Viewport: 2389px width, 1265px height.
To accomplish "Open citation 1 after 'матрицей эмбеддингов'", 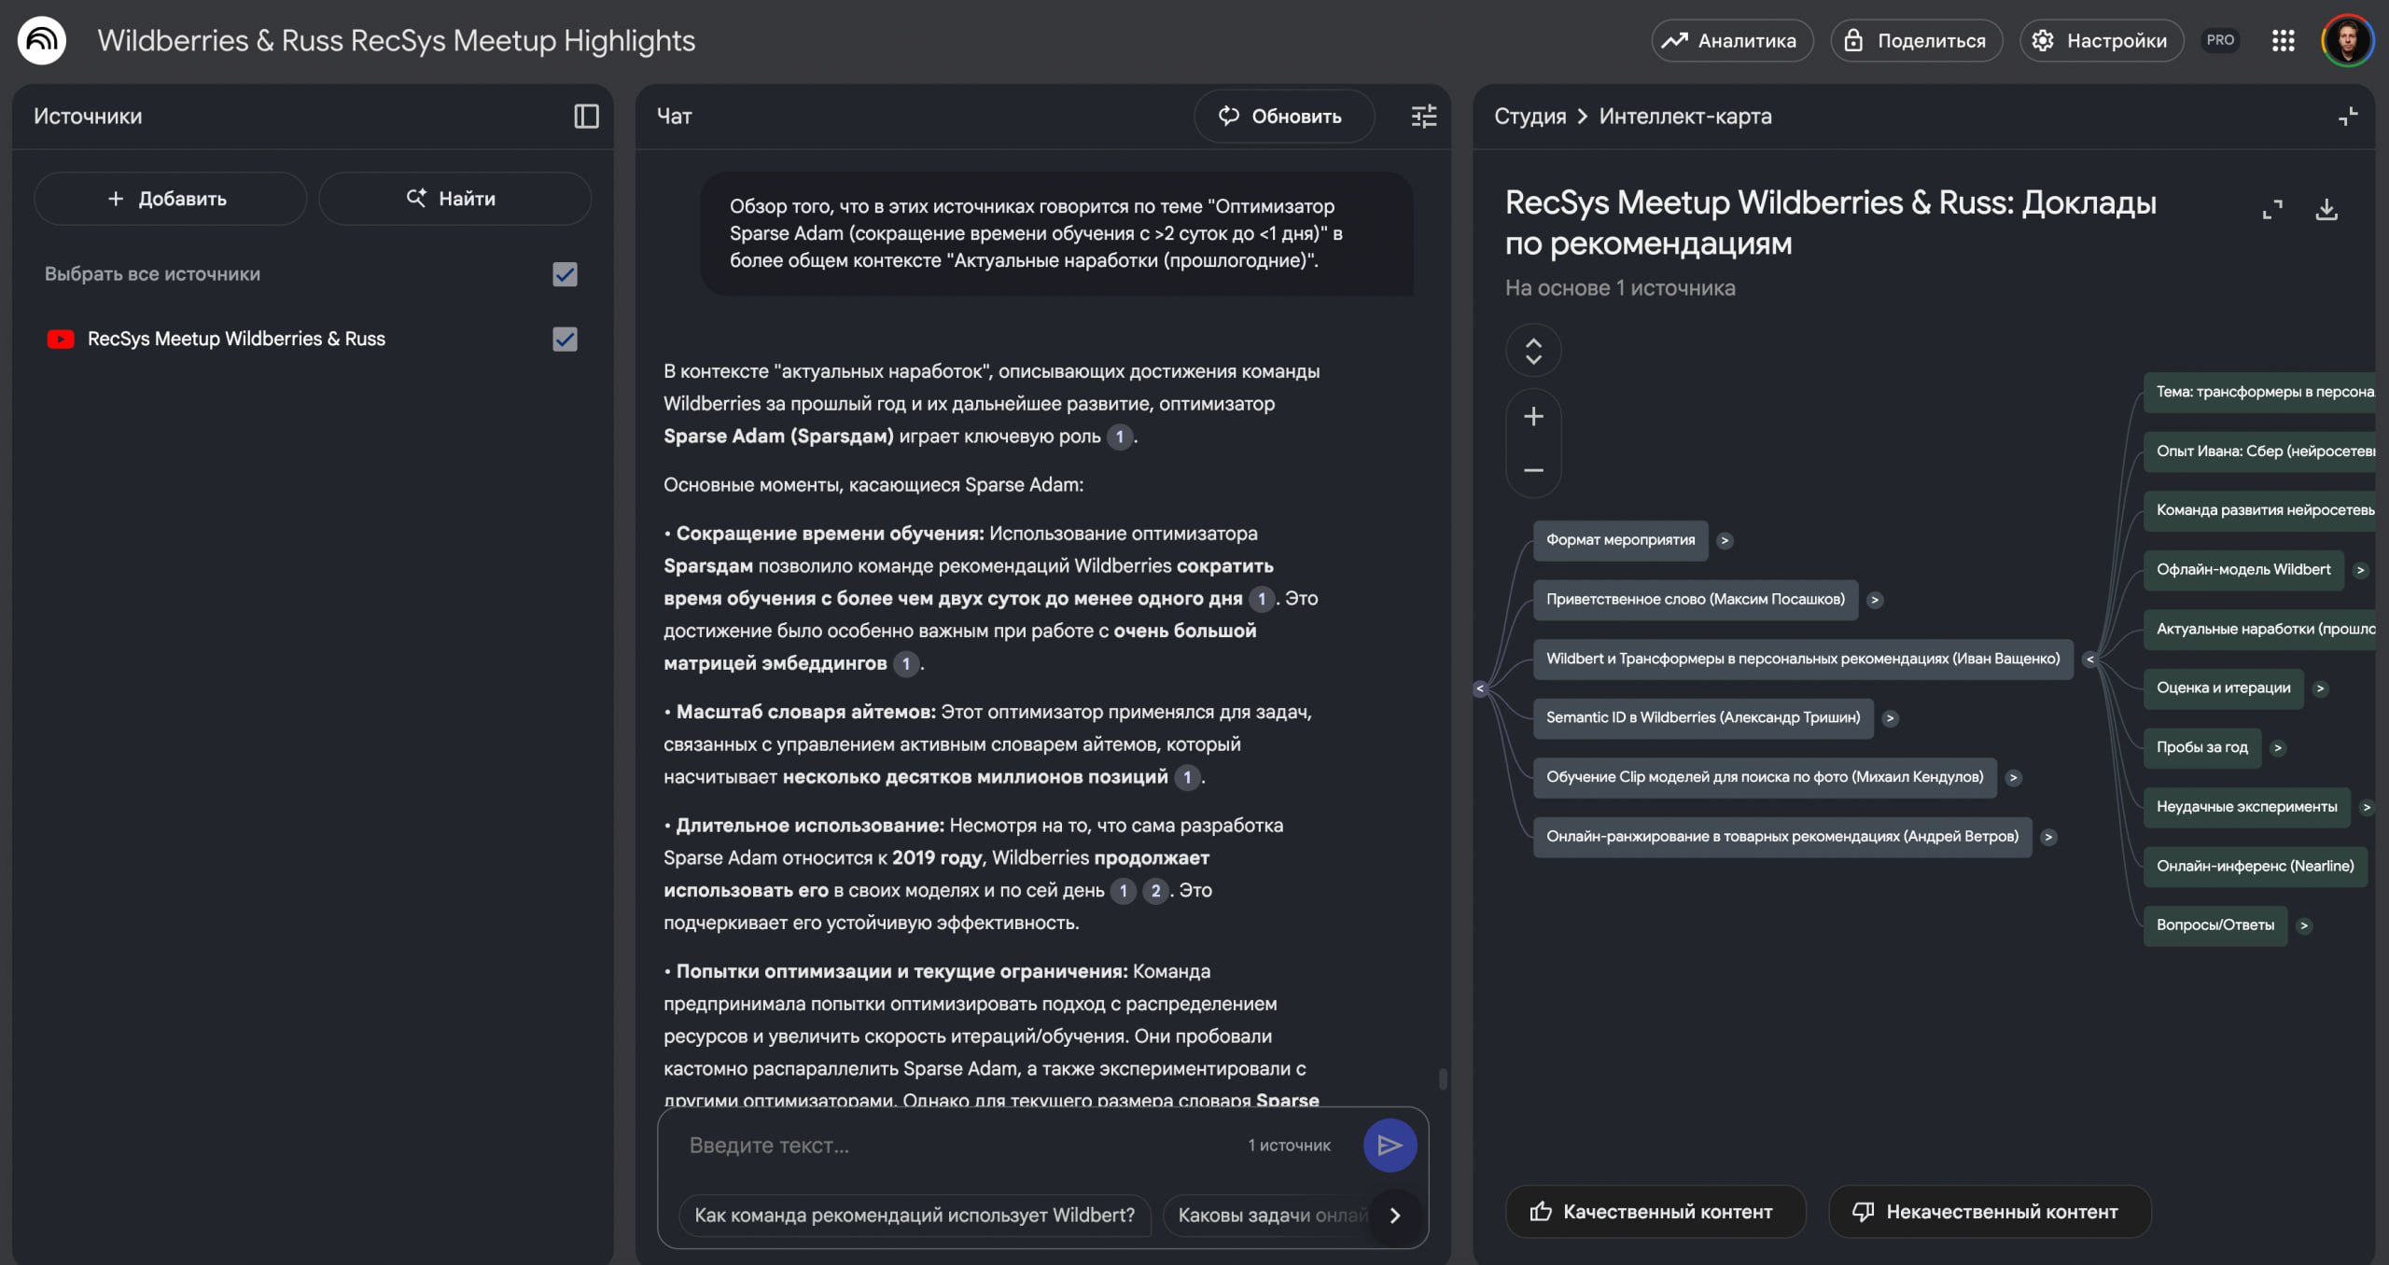I will (x=905, y=663).
